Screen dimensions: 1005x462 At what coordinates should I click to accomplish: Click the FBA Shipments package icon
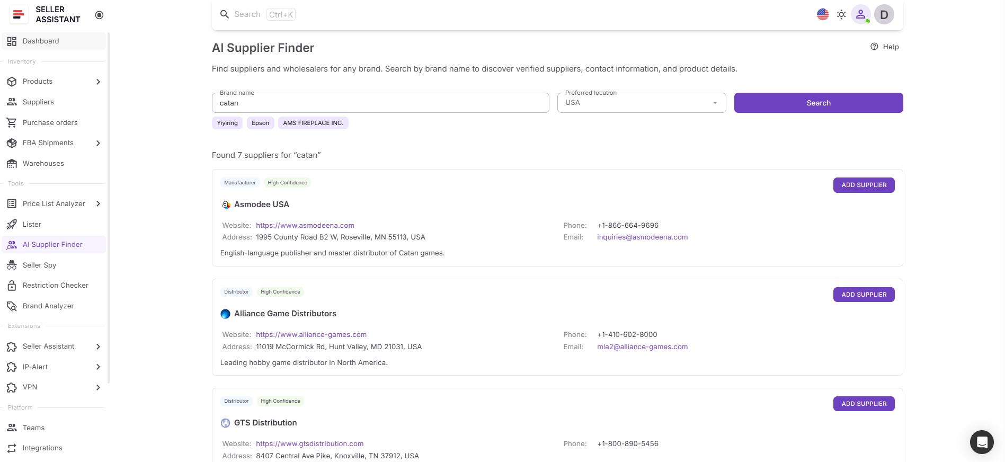12,143
